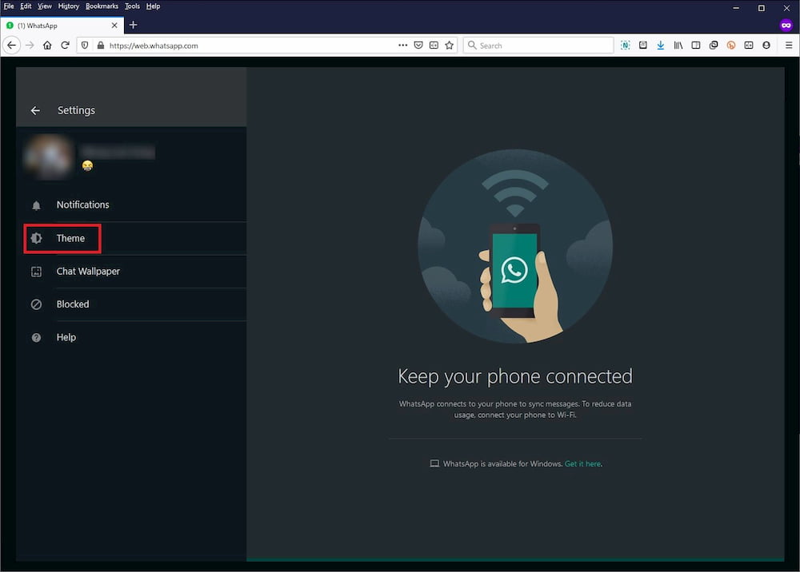The width and height of the screenshot is (800, 572).
Task: Go to the Firefox Home page
Action: (x=47, y=46)
